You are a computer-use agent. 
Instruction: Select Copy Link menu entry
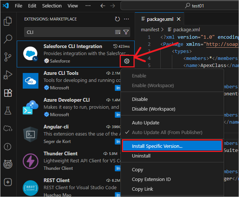click(x=172, y=189)
